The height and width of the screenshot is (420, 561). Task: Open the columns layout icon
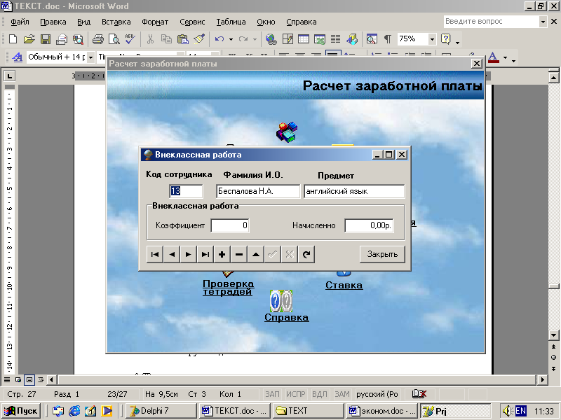point(335,39)
